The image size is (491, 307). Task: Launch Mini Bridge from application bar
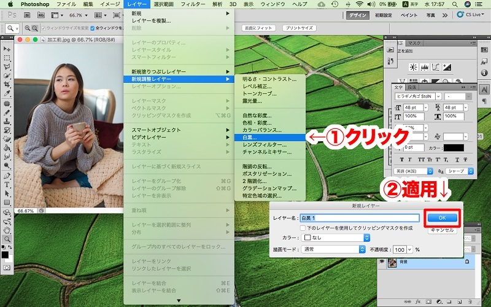coord(41,15)
